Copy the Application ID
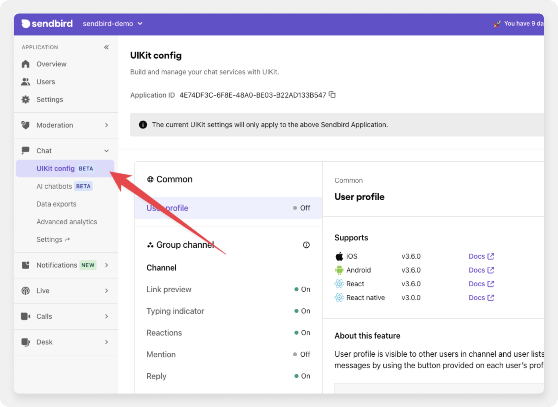The height and width of the screenshot is (407, 558). tap(332, 95)
